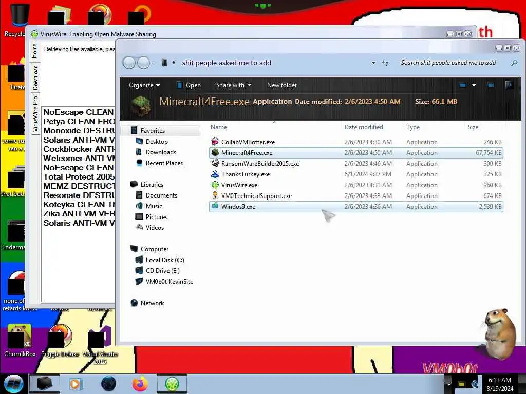Open recent locations dropdown next to nav buttons
526x394 pixels.
[154, 63]
